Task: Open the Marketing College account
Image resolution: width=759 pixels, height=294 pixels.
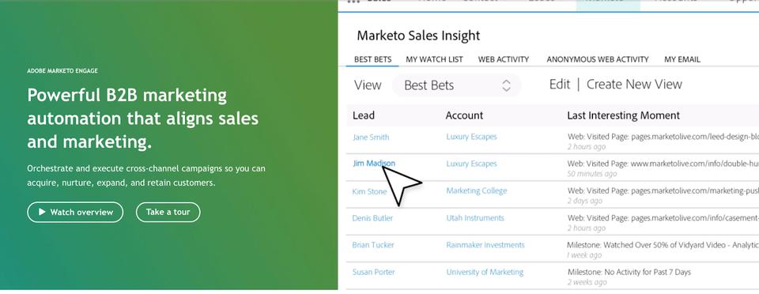Action: [x=476, y=190]
